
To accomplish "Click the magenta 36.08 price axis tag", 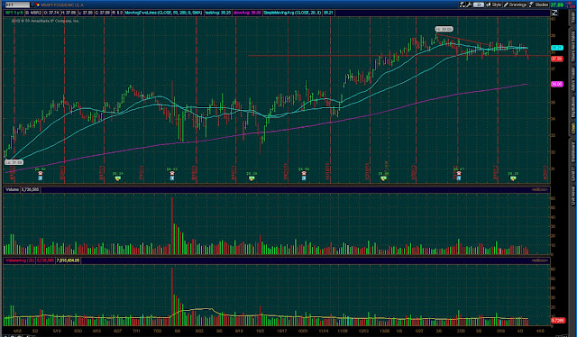I will pyautogui.click(x=557, y=85).
